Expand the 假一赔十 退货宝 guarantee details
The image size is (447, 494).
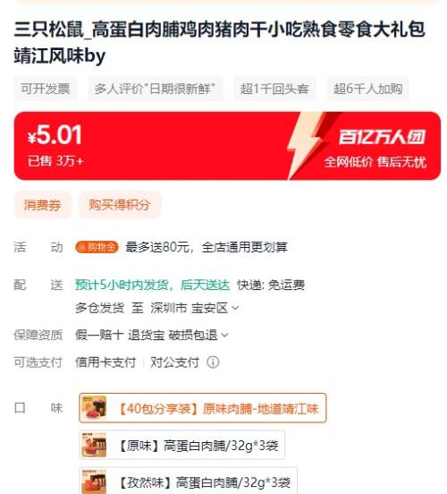click(152, 335)
